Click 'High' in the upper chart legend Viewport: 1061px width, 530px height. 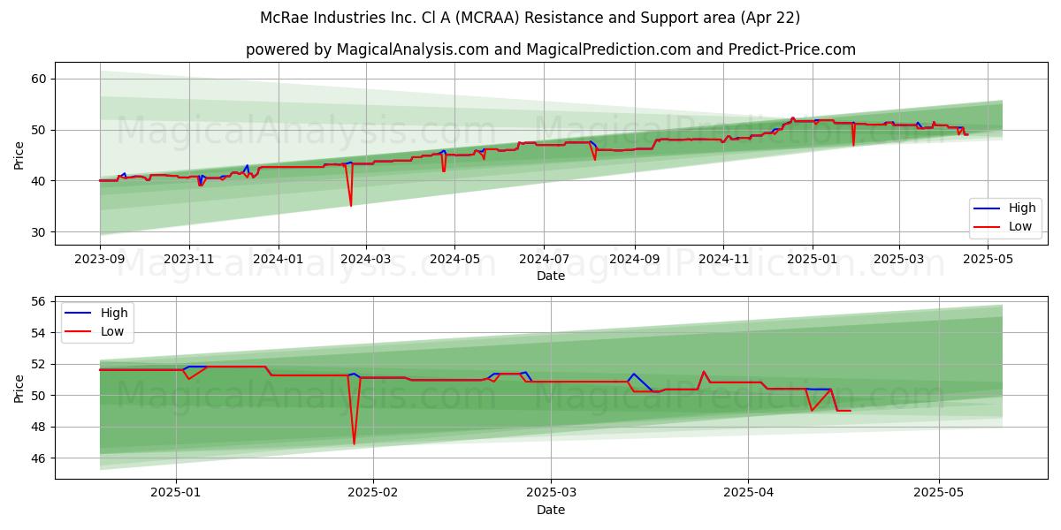click(1022, 208)
